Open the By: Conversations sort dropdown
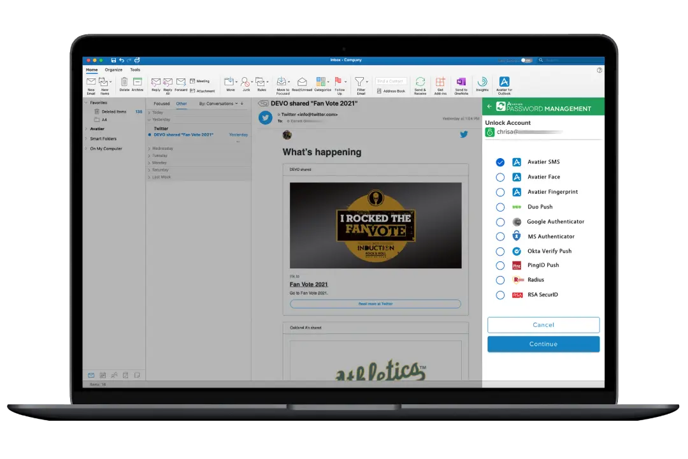688x459 pixels. point(219,104)
